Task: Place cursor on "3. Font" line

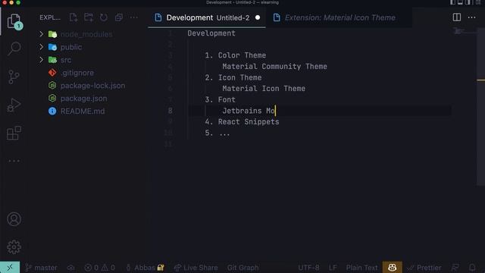Action: pos(220,99)
